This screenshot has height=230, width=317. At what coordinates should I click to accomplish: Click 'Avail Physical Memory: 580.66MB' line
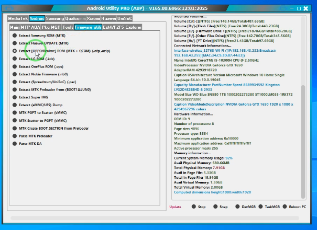(202, 163)
